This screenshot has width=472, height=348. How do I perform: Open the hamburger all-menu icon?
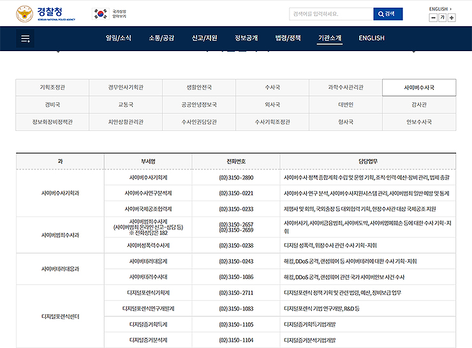click(x=26, y=38)
